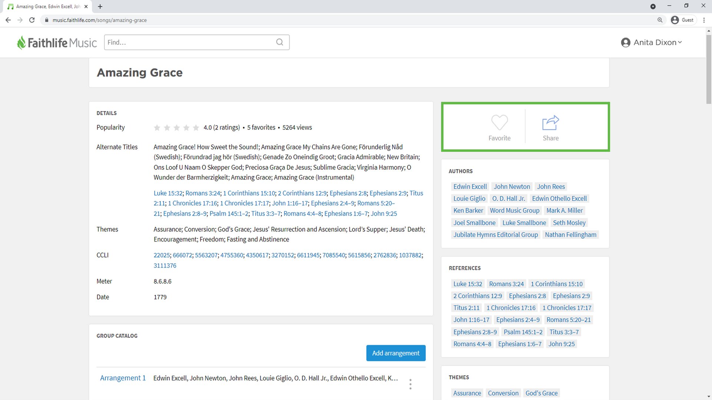Open author Edwin Othello Excell tag
712x400 pixels.
coord(559,199)
